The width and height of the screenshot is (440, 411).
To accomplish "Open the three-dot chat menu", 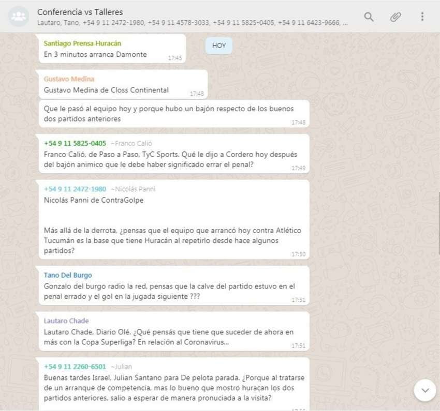I will (422, 17).
